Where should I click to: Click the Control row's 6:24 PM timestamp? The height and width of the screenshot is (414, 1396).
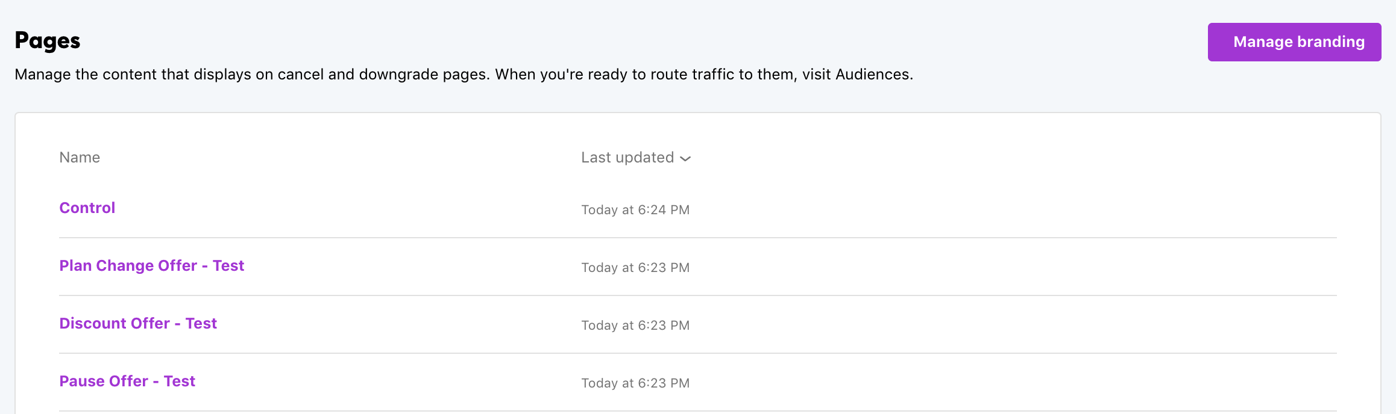(635, 210)
